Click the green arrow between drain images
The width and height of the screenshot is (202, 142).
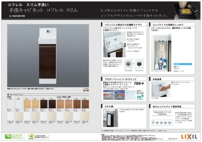click(134, 63)
